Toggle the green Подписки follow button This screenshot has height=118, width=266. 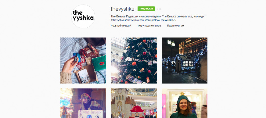pos(146,9)
